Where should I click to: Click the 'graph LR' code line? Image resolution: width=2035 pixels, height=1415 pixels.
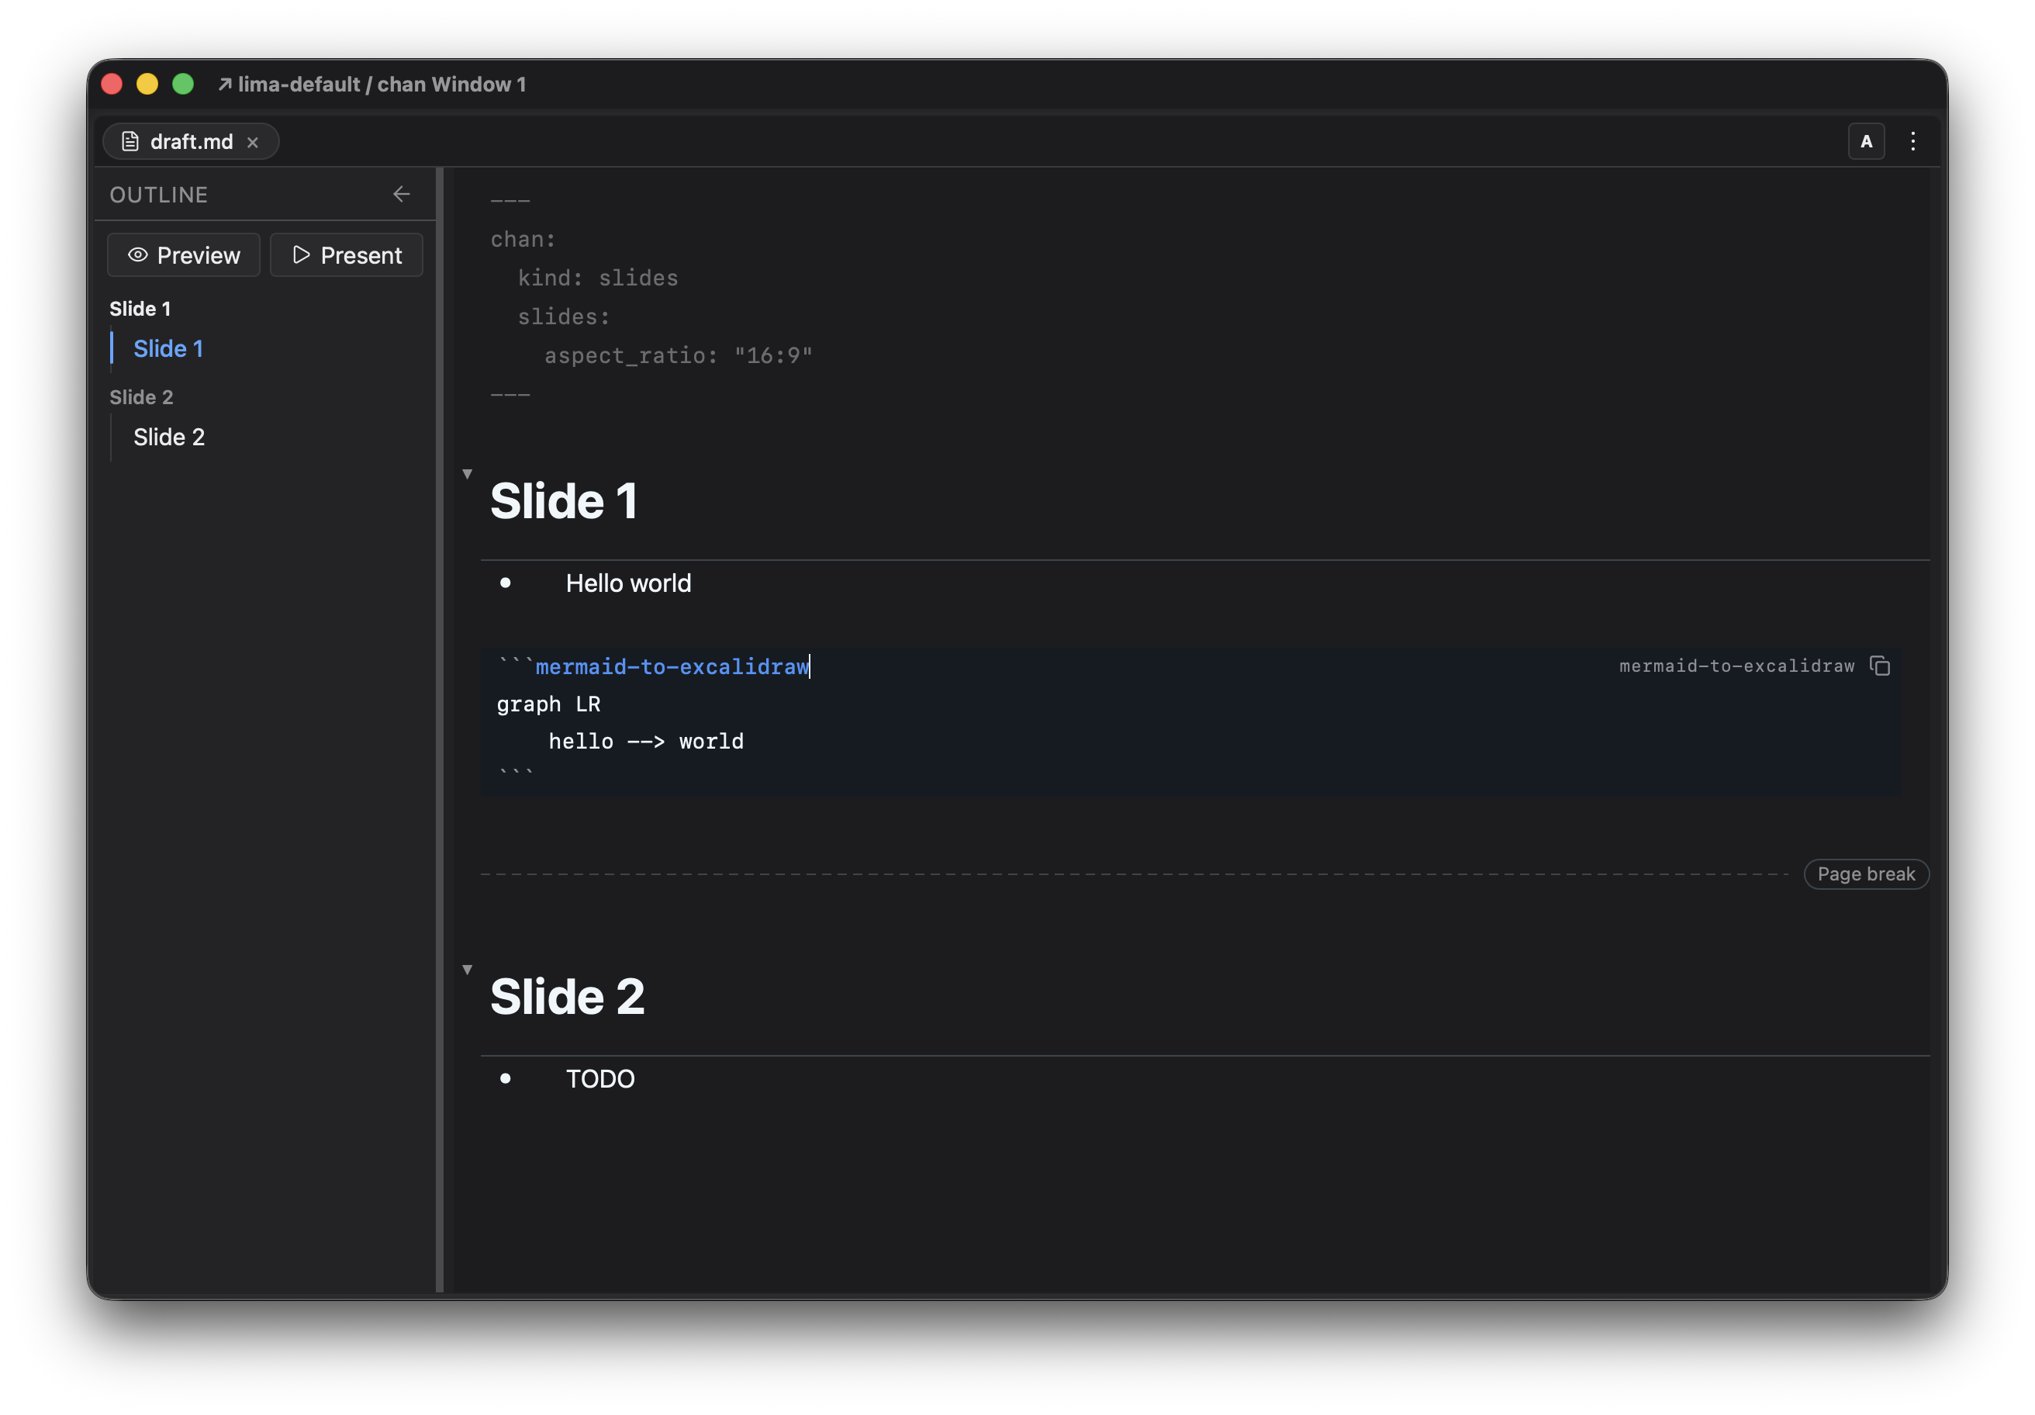tap(548, 704)
